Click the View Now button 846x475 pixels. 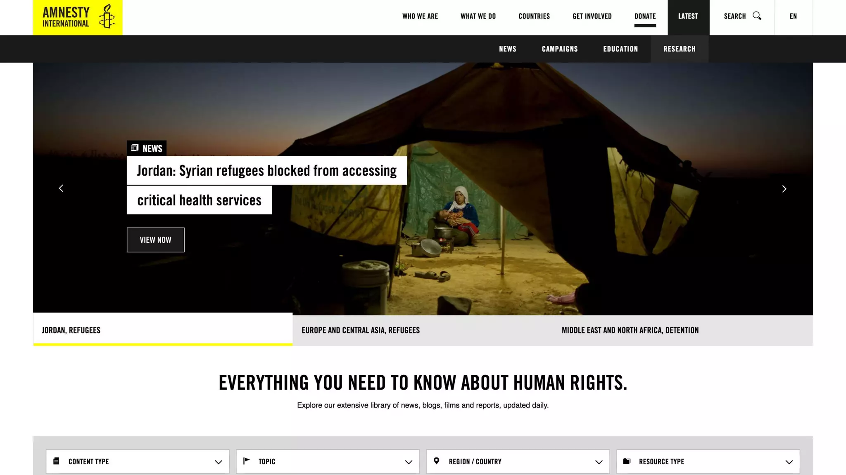pyautogui.click(x=155, y=240)
